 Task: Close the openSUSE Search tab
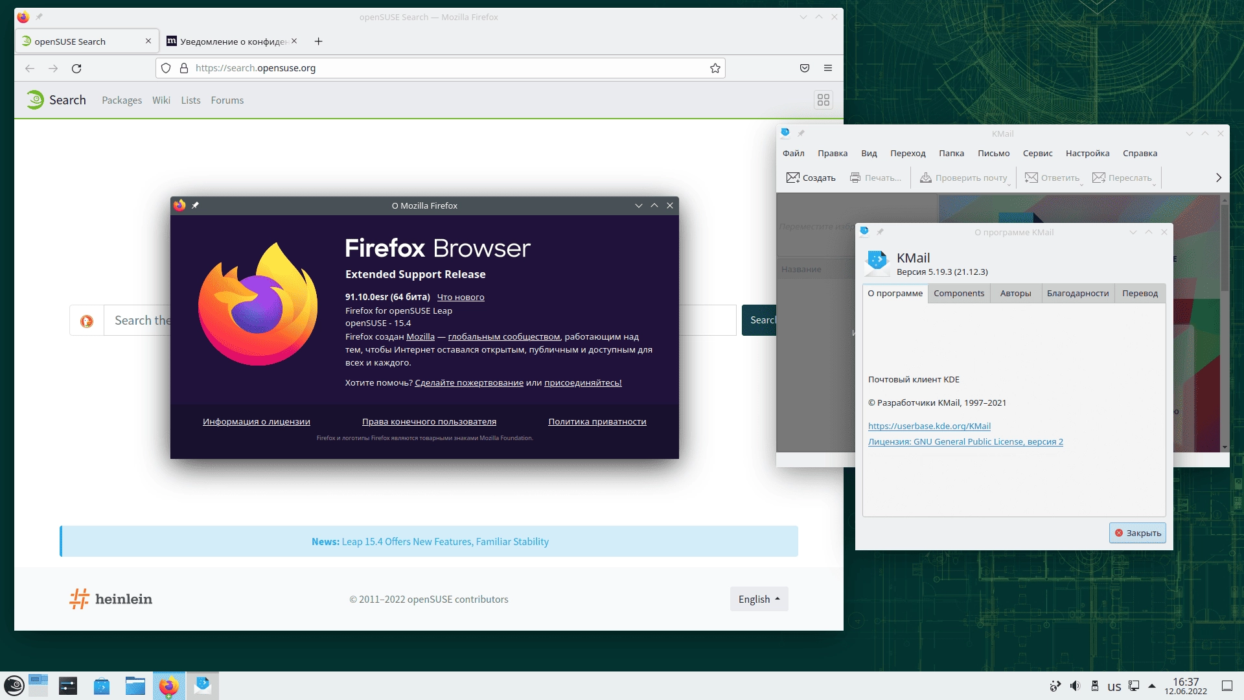(x=148, y=41)
